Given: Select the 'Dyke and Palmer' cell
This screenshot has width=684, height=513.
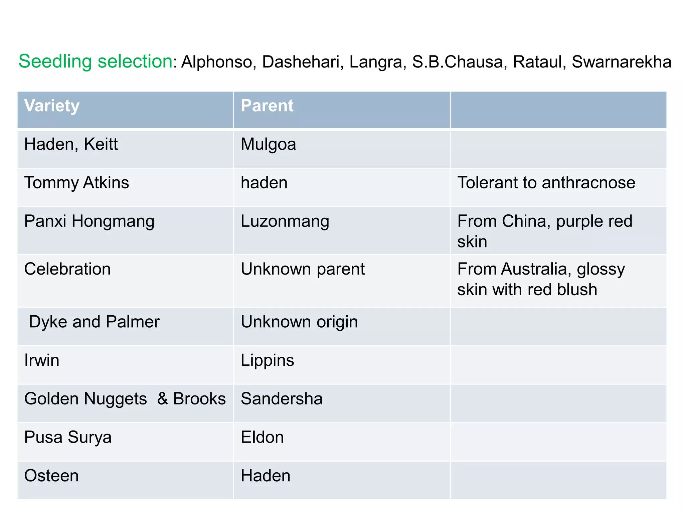Looking at the screenshot, I should point(94,322).
